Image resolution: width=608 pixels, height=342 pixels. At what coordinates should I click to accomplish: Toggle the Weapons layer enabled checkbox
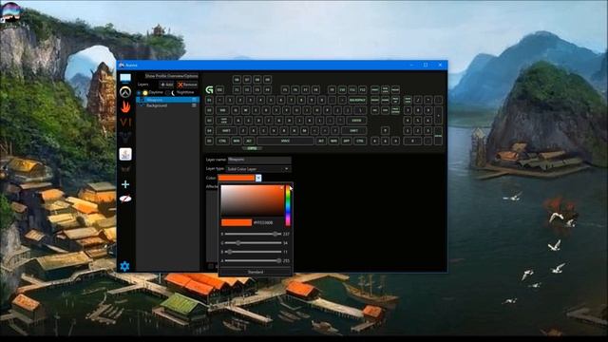pos(142,100)
